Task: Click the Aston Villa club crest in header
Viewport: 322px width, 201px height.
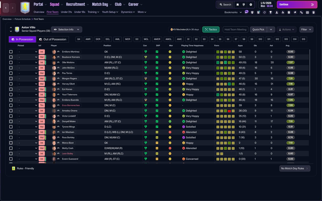Action: 25,8
